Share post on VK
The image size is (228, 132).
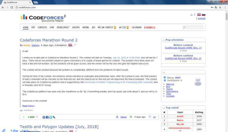click(44, 117)
